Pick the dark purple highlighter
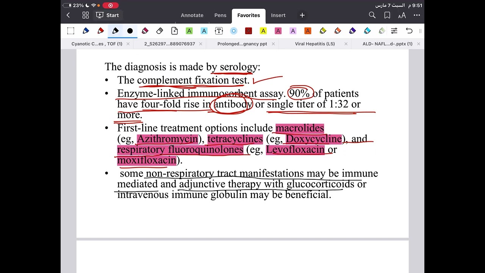 tap(352, 31)
